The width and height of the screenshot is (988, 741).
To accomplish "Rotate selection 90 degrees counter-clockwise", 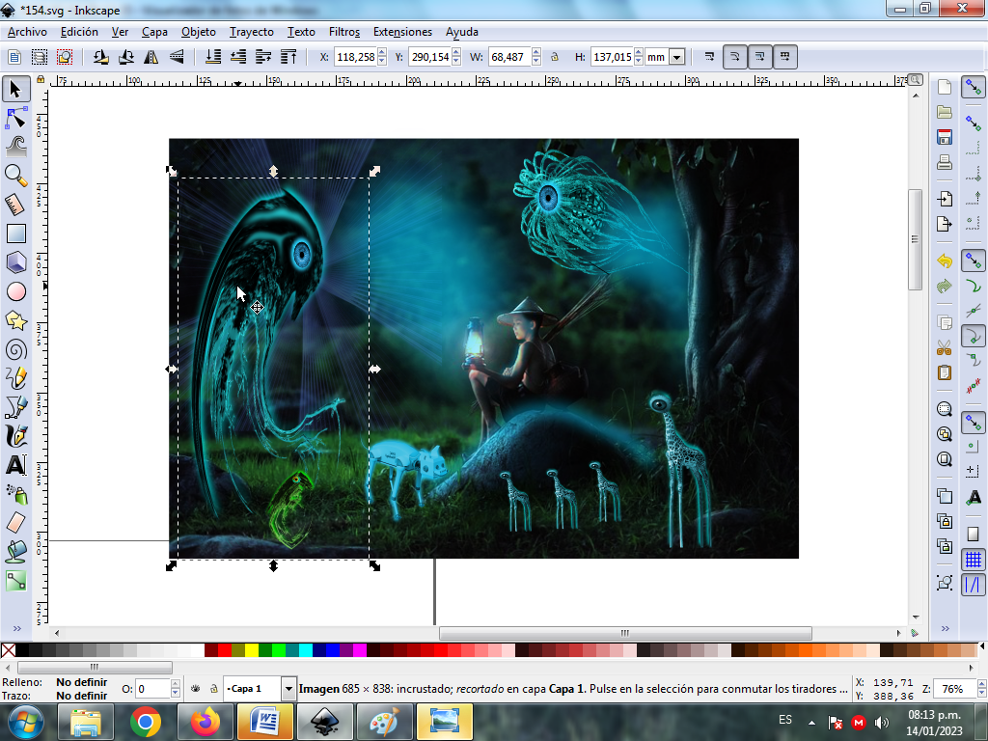I will (x=100, y=57).
